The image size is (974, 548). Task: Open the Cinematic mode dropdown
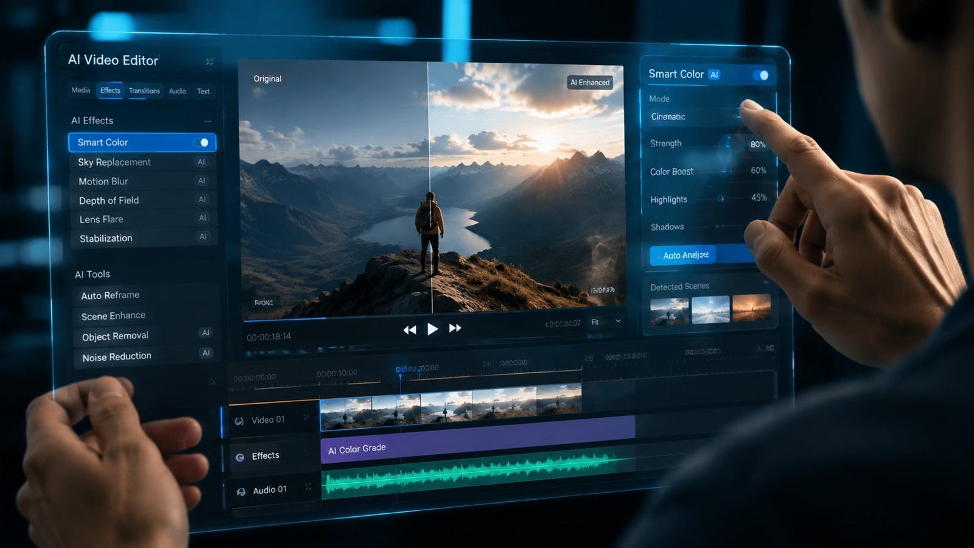click(694, 117)
